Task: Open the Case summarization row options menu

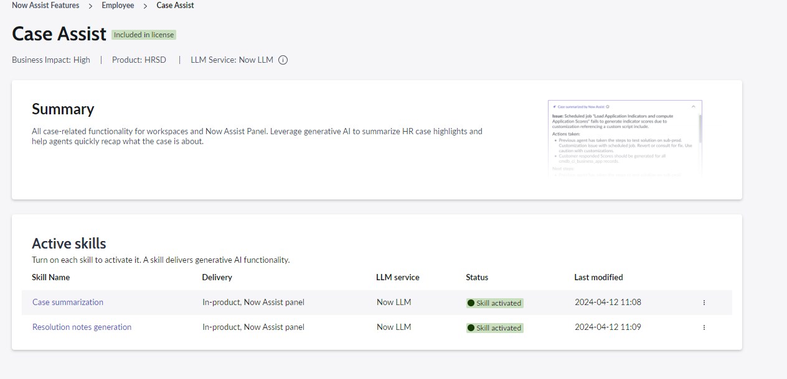Action: pyautogui.click(x=704, y=303)
